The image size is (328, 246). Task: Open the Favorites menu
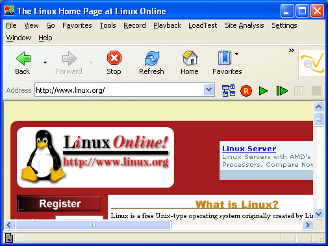pyautogui.click(x=77, y=25)
